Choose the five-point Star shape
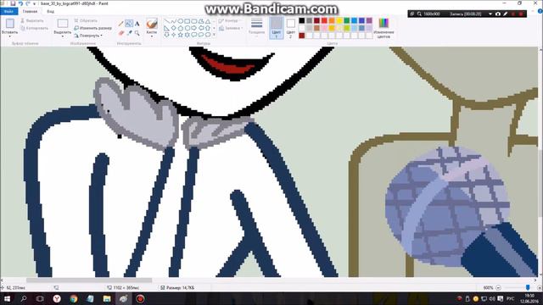 [x=181, y=35]
